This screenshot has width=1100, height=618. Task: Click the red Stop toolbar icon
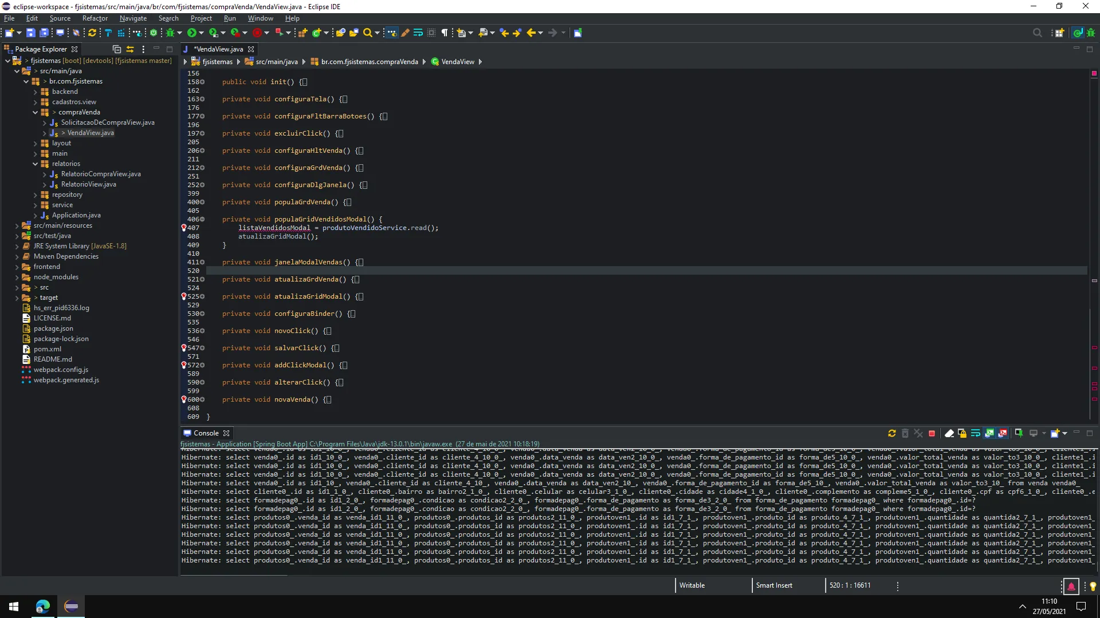pos(257,33)
